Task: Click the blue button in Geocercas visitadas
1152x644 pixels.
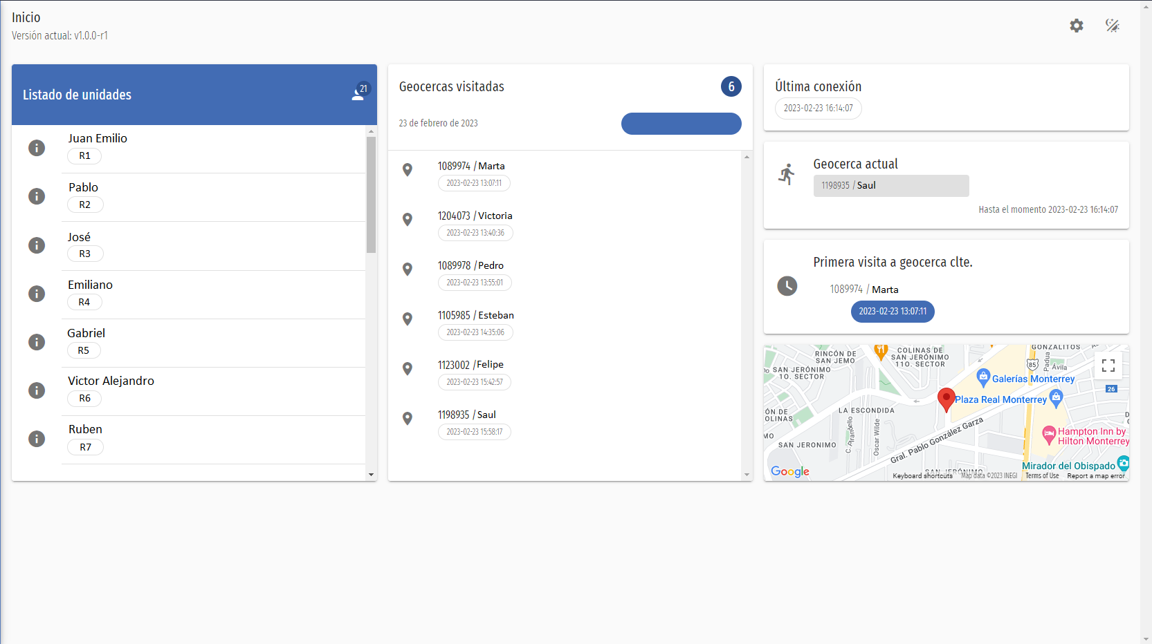Action: click(x=681, y=124)
